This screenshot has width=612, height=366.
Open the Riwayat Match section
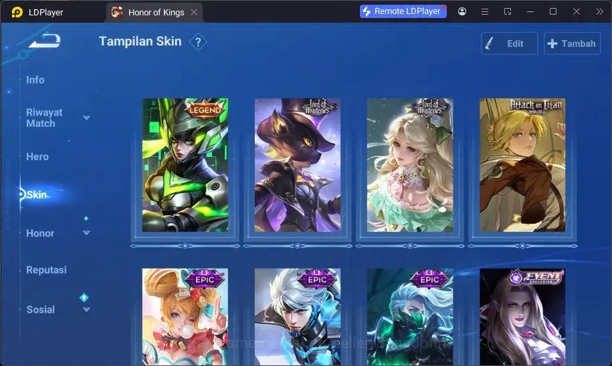point(44,118)
